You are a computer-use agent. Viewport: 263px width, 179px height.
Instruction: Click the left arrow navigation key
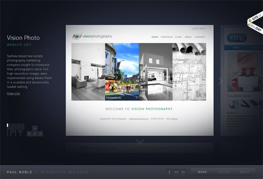pyautogui.click(x=29, y=134)
